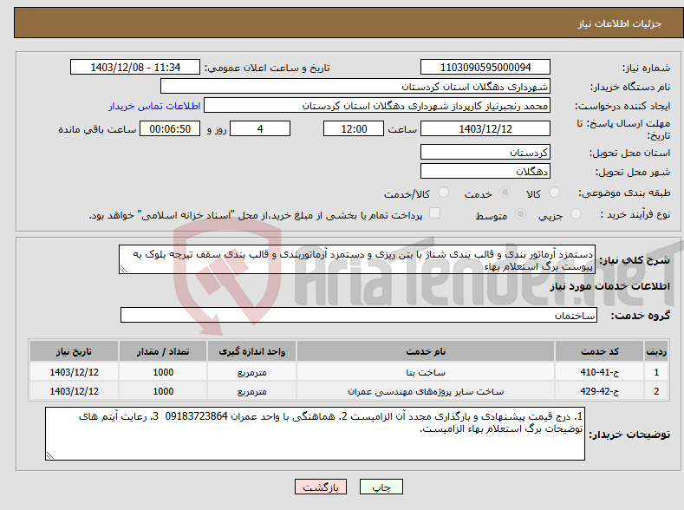
Task: Toggle the اسناد خزانه اسلامی payment checkbox
Action: [435, 212]
